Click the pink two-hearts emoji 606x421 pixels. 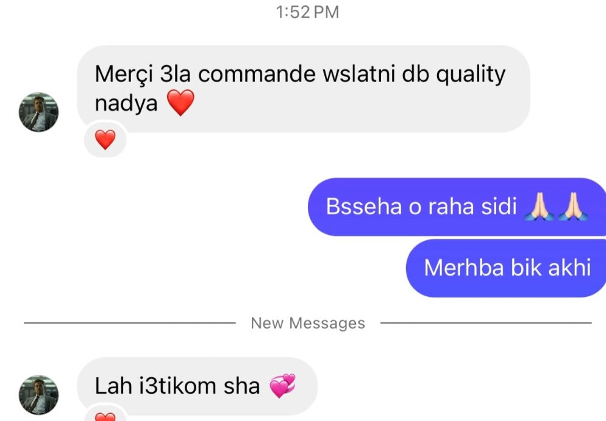point(282,386)
